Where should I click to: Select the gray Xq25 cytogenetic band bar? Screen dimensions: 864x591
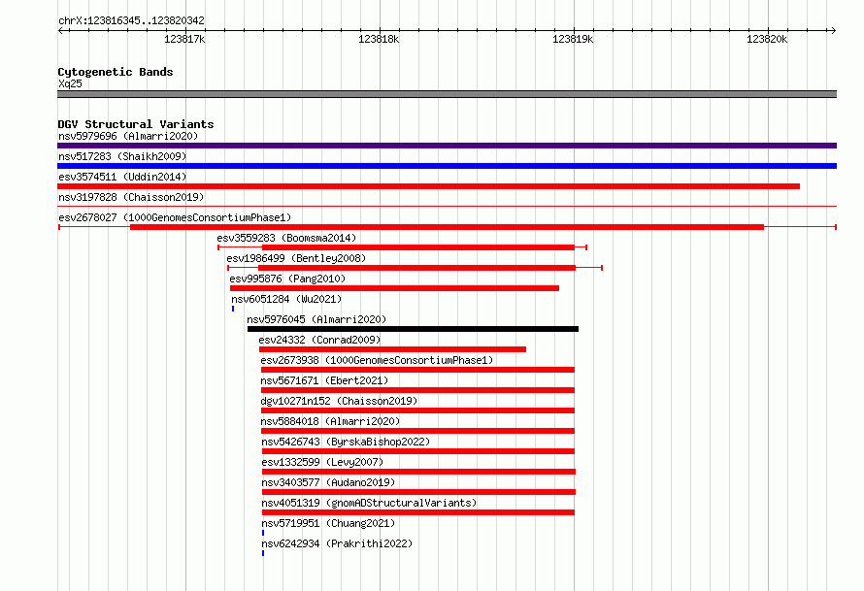pyautogui.click(x=447, y=94)
